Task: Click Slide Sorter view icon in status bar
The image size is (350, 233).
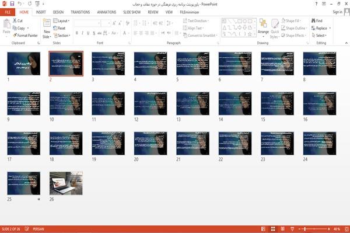Action: click(x=273, y=229)
